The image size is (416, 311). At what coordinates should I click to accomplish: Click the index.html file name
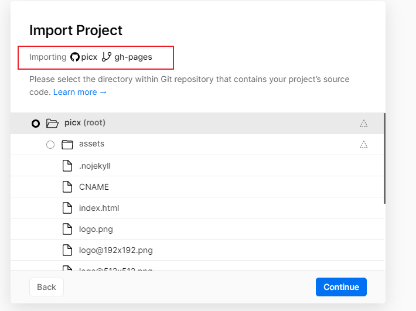[99, 208]
